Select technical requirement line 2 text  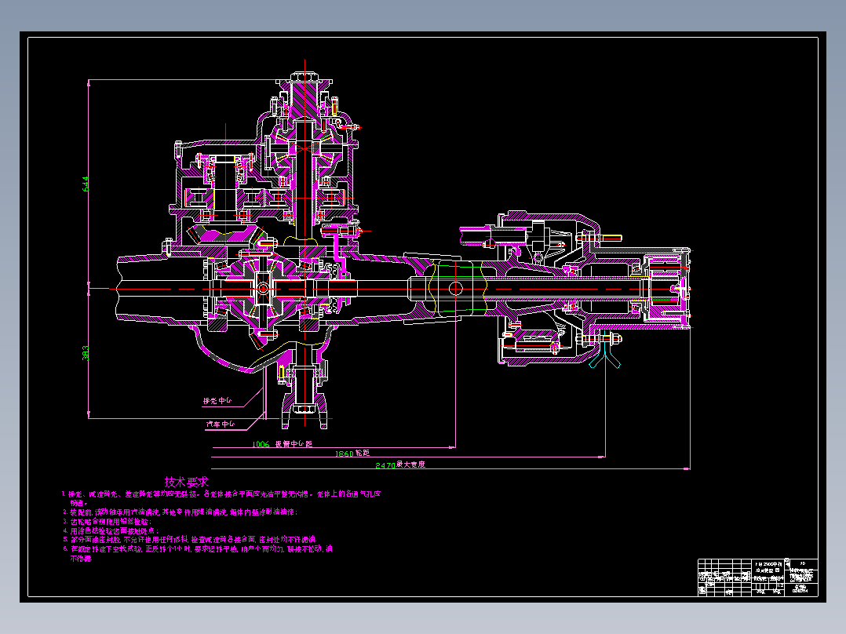click(181, 512)
